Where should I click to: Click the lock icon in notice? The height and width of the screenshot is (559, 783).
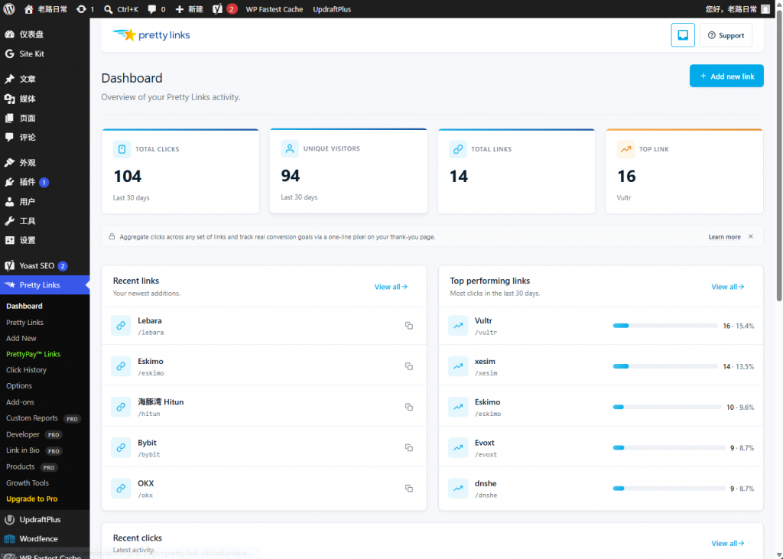[112, 236]
